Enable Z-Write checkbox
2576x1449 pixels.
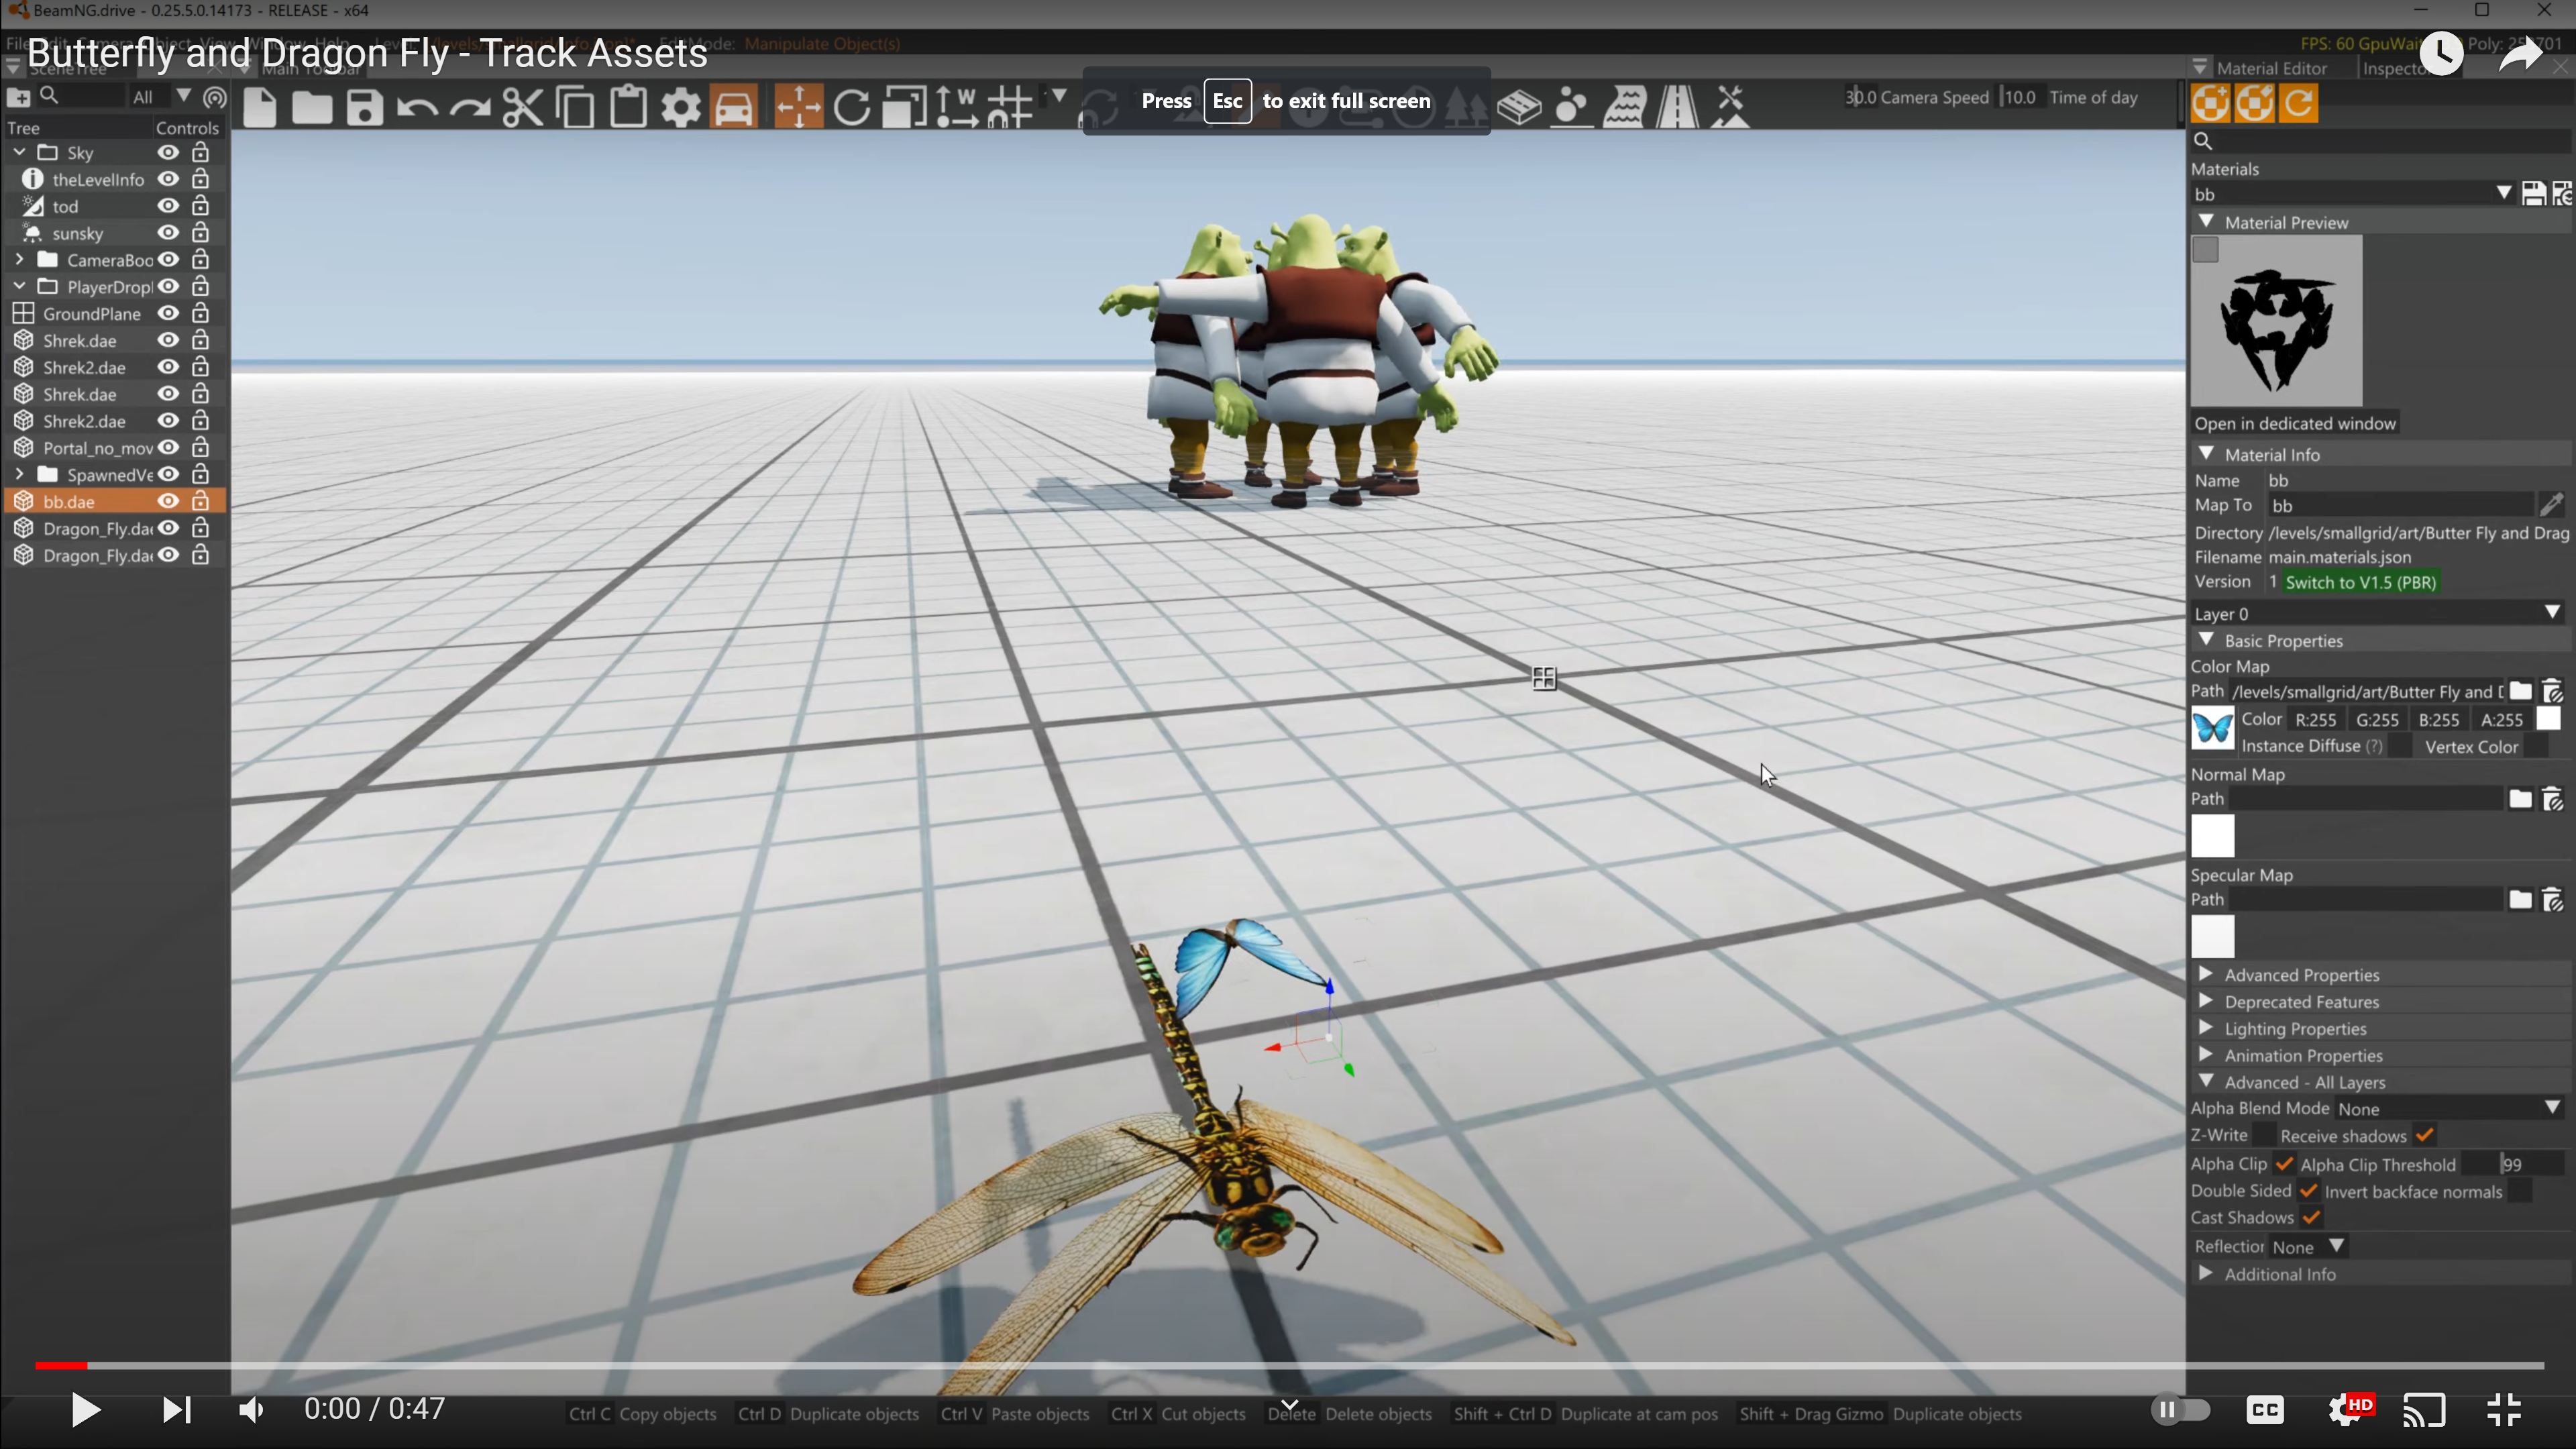click(x=2264, y=1135)
